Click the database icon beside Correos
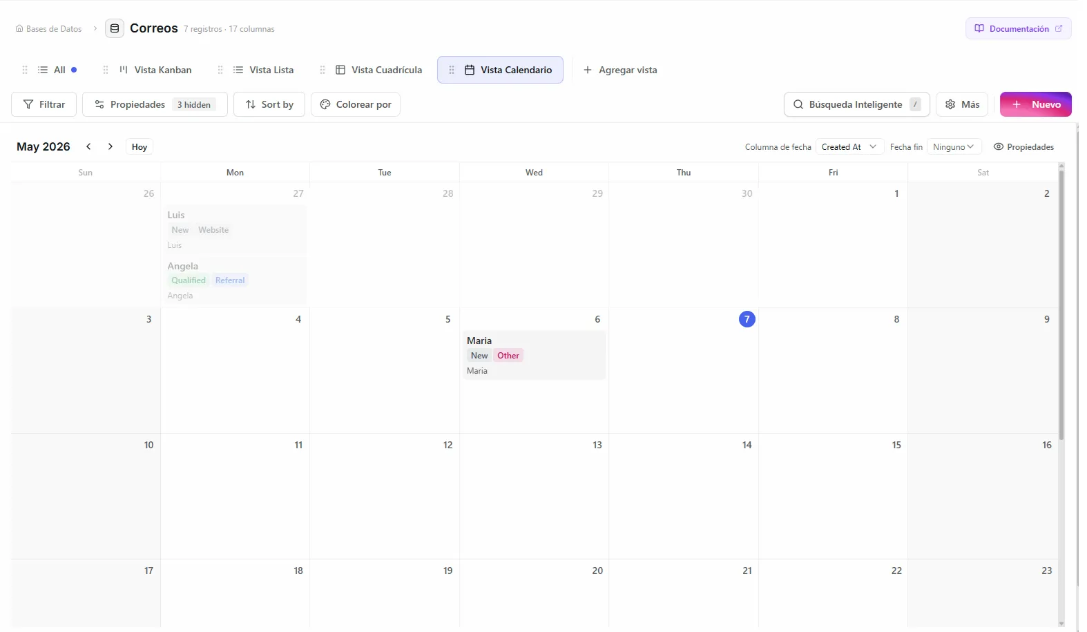 (x=115, y=28)
